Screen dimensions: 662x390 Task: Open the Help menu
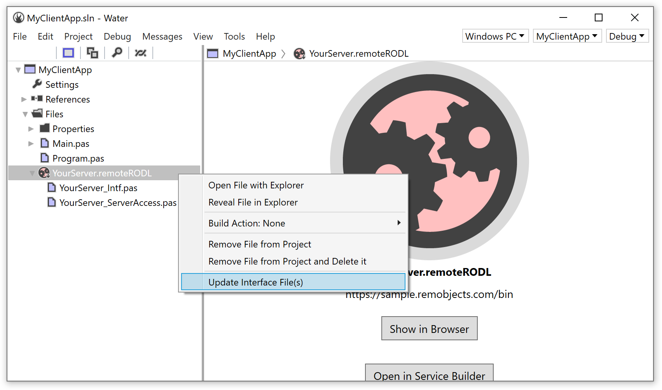click(265, 37)
